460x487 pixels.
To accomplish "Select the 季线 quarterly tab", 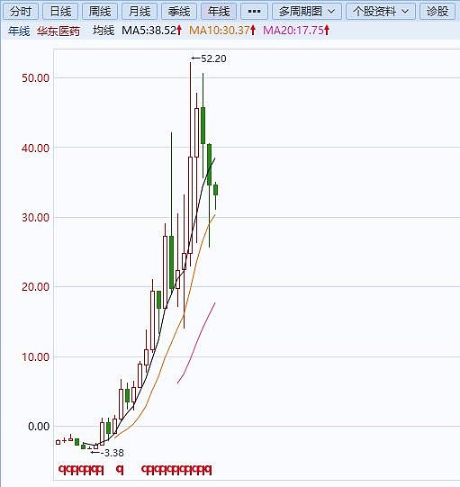I will (x=179, y=12).
